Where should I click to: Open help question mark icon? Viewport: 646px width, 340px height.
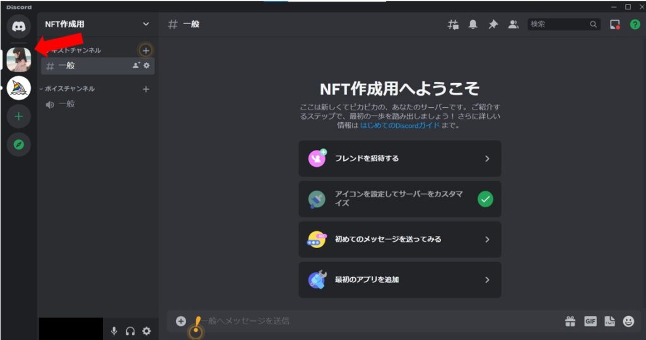coord(635,25)
